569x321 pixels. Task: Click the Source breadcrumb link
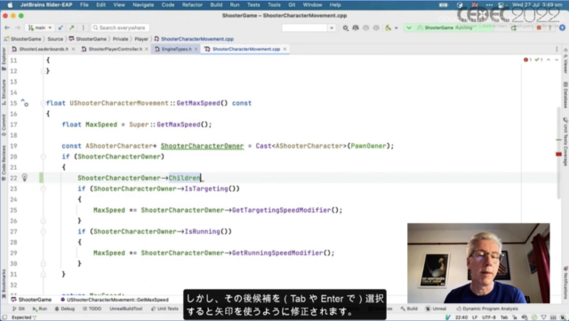(x=55, y=39)
